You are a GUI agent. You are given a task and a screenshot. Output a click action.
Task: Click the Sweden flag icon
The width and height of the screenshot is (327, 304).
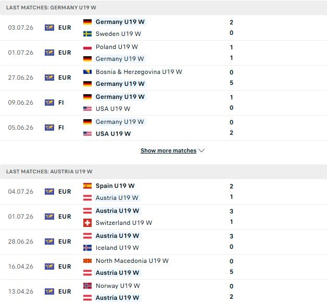point(87,34)
